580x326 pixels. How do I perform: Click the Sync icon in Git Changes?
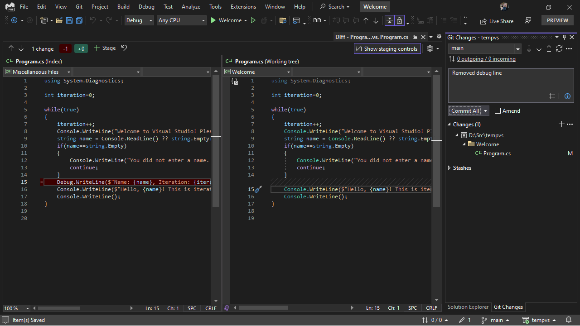point(559,48)
